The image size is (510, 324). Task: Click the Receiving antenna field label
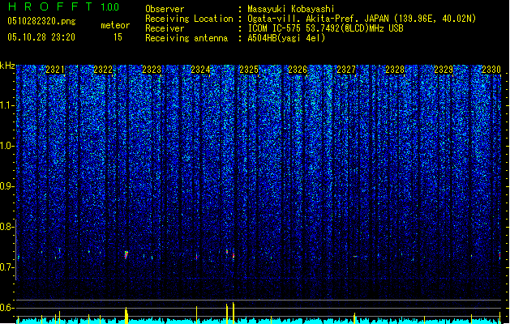tap(186, 38)
